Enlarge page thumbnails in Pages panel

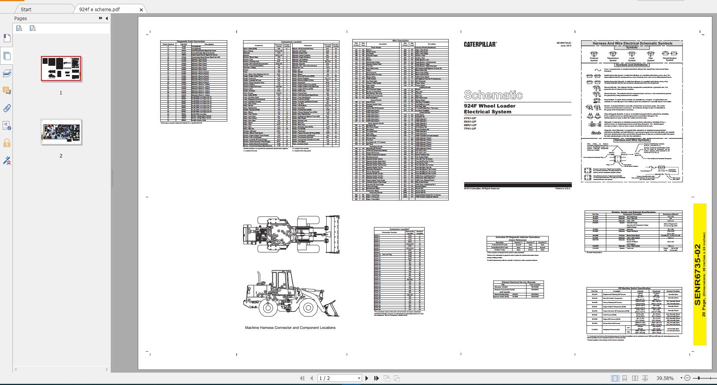(19, 28)
